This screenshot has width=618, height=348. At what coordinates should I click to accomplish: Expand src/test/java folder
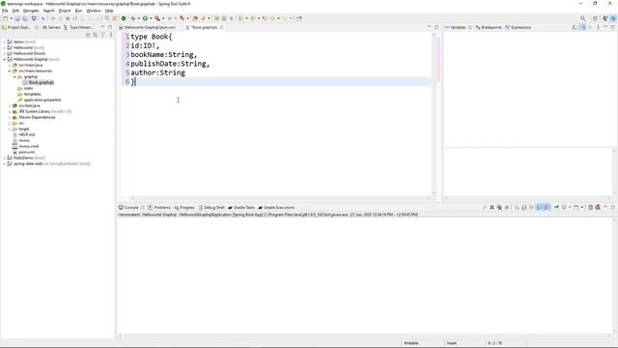[10, 105]
